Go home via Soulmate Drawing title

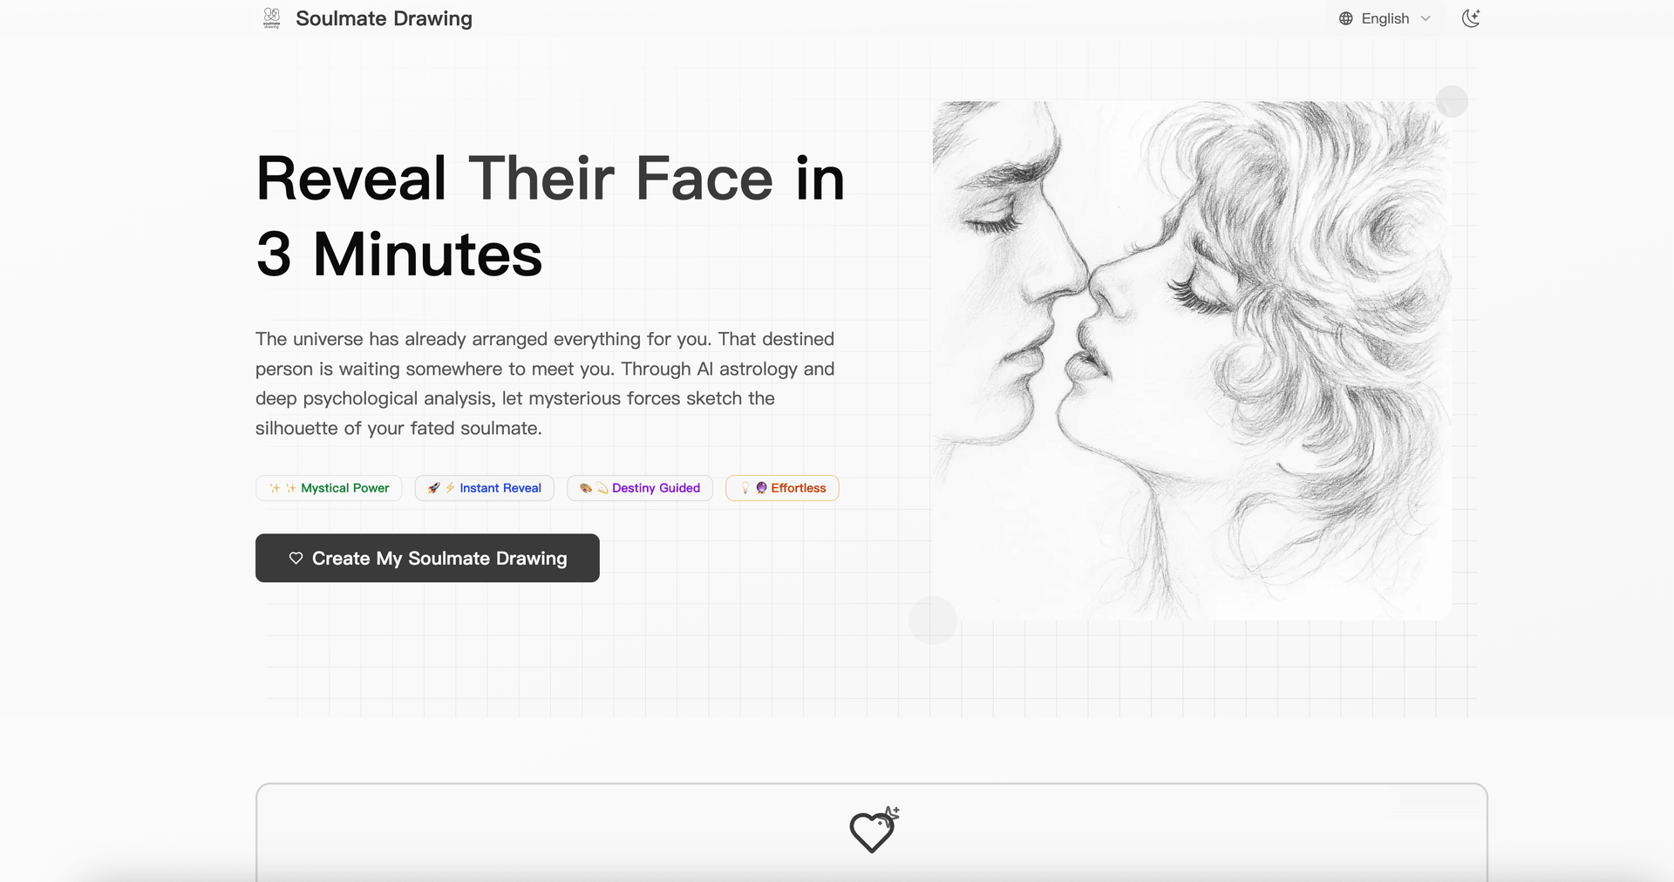384,18
